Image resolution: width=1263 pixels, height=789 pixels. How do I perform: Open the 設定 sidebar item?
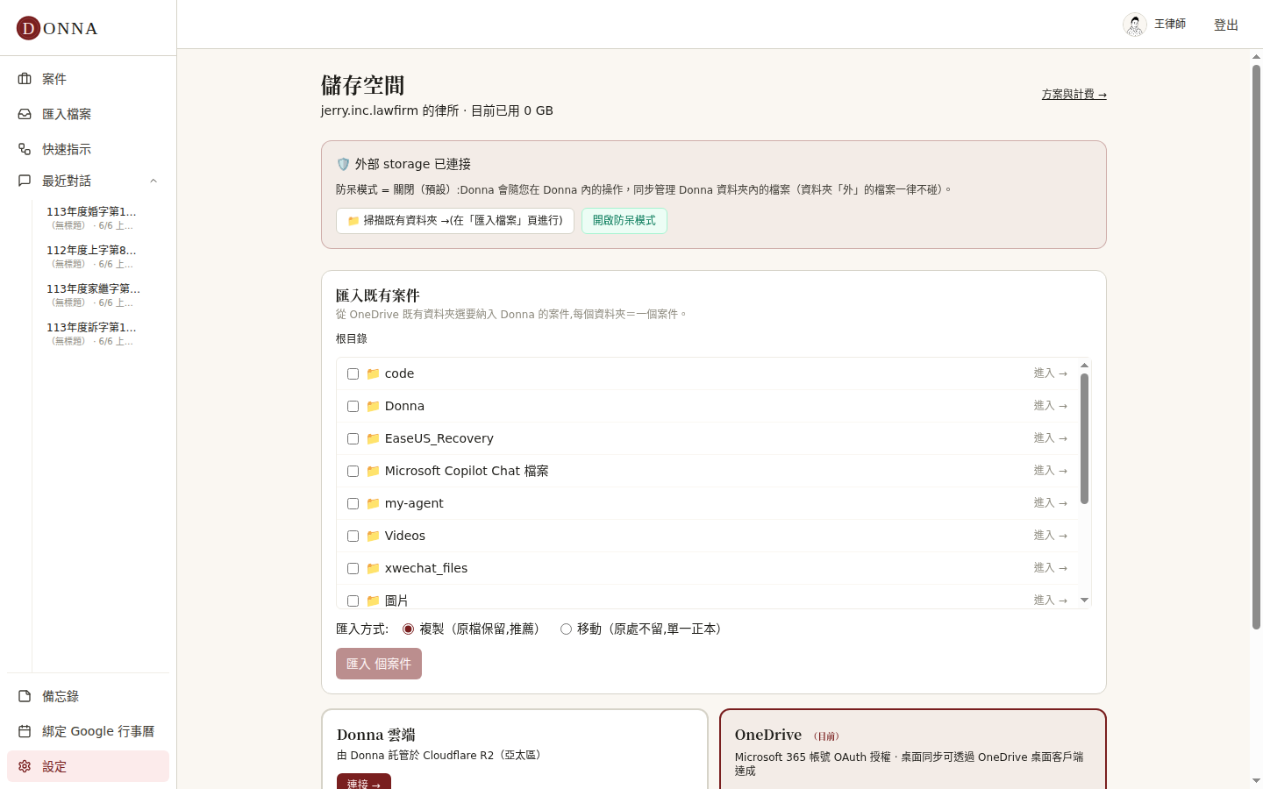click(88, 766)
